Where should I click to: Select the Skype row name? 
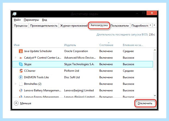pos(28,64)
